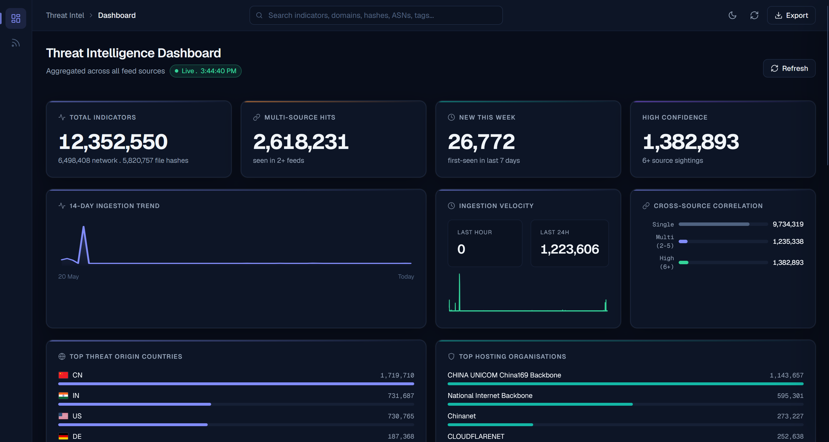Select CHINA UNICOM China169 Backbone text
Viewport: 829px width, 442px height.
(504, 375)
